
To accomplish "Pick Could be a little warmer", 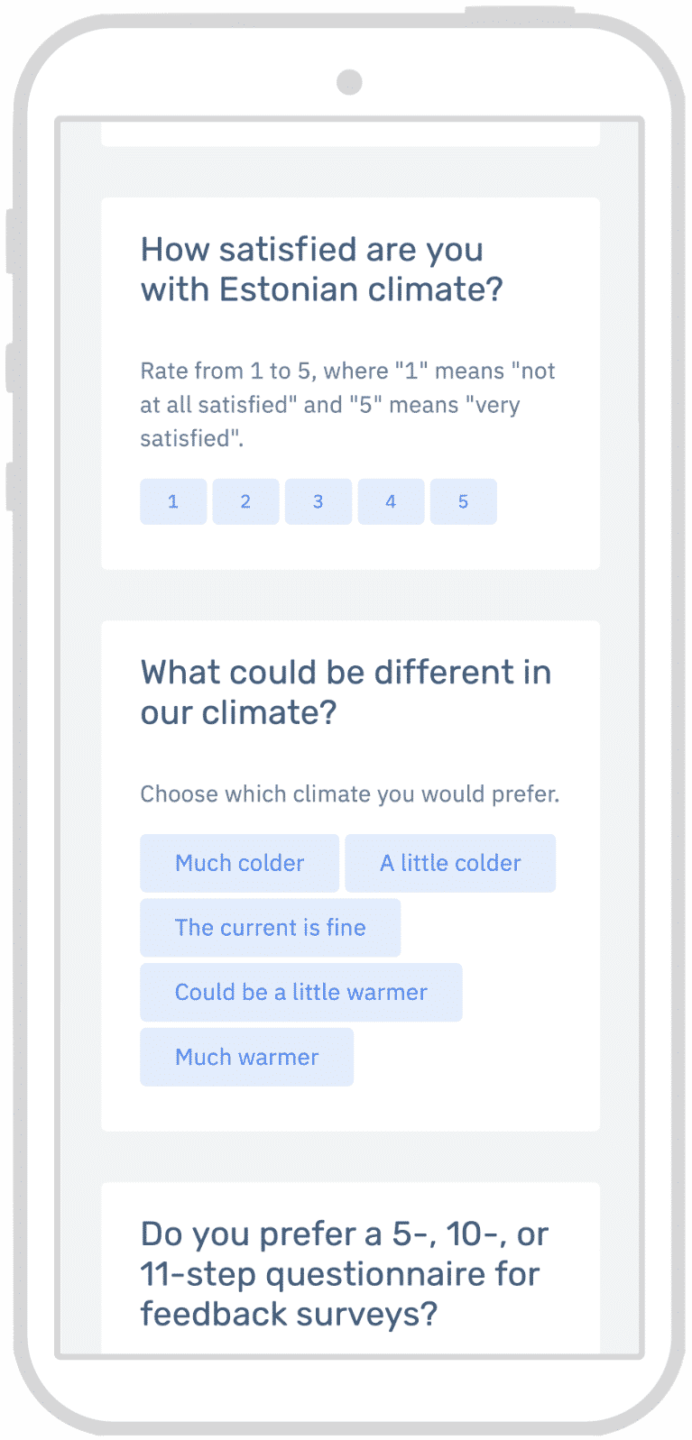I will coord(300,992).
